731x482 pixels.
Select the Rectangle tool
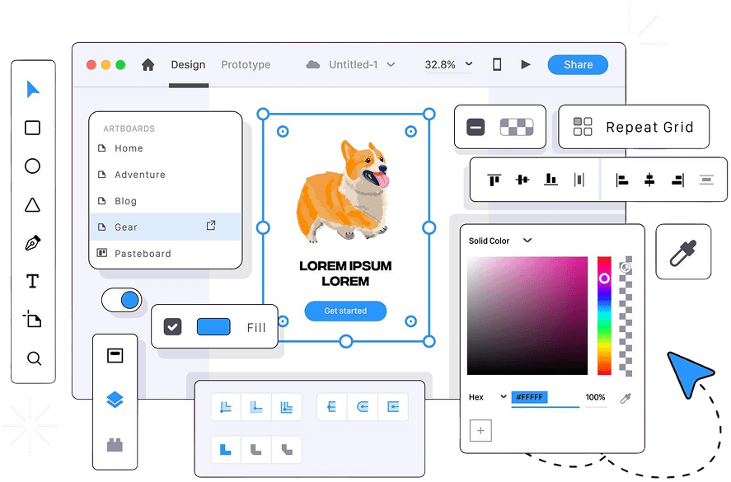coord(32,128)
